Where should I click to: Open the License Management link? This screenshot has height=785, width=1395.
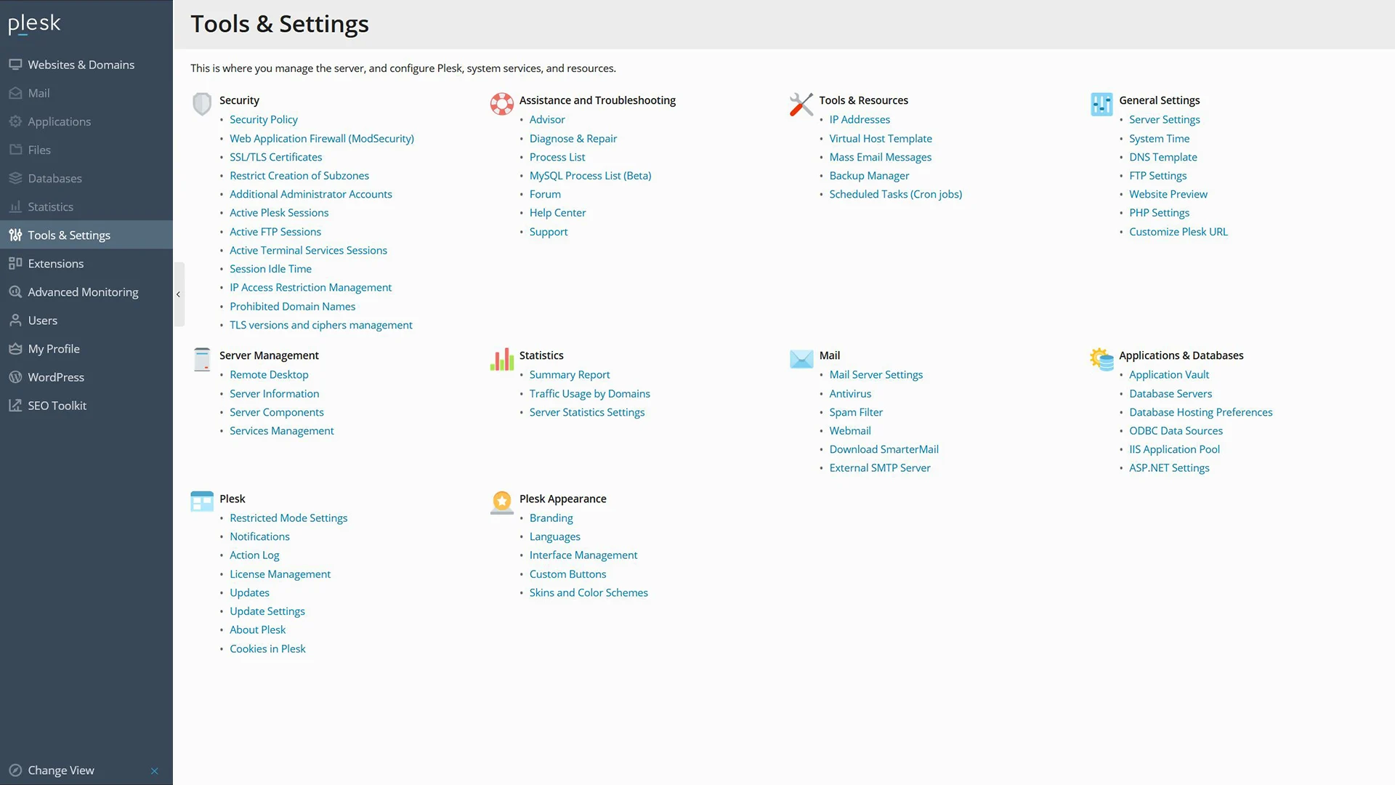pos(280,573)
